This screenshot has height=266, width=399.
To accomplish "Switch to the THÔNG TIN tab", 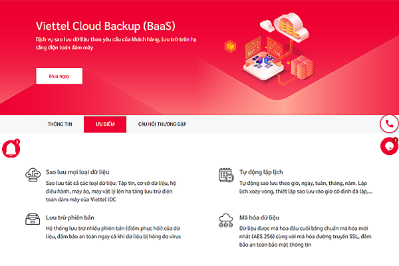I will 60,124.
